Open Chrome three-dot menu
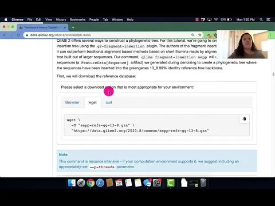Image resolution: width=275 pixels, height=206 pixels. point(270,35)
